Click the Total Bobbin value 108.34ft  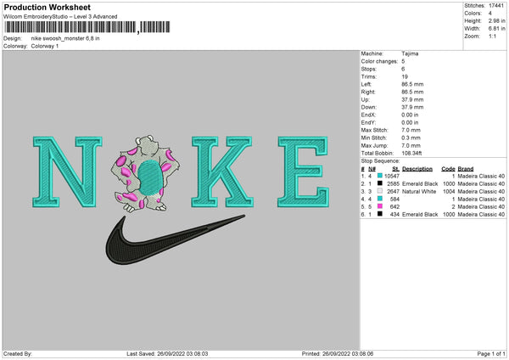411,153
